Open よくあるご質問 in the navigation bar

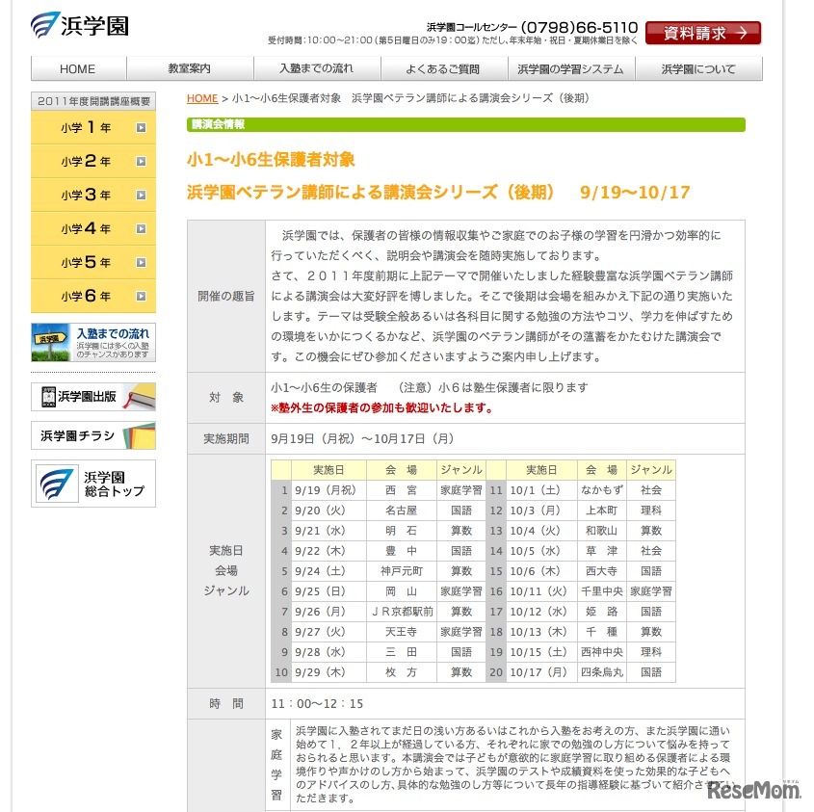[443, 68]
